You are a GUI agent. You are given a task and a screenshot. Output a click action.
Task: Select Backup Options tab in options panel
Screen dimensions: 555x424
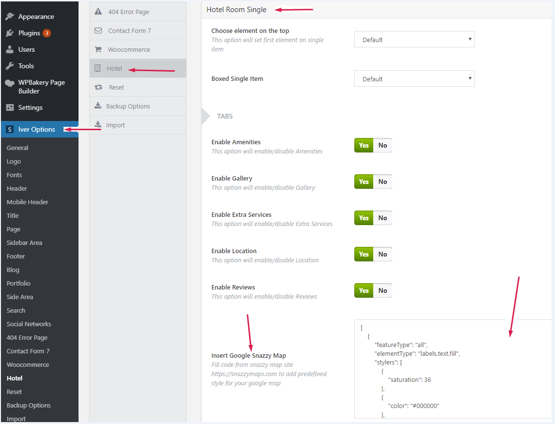click(138, 106)
